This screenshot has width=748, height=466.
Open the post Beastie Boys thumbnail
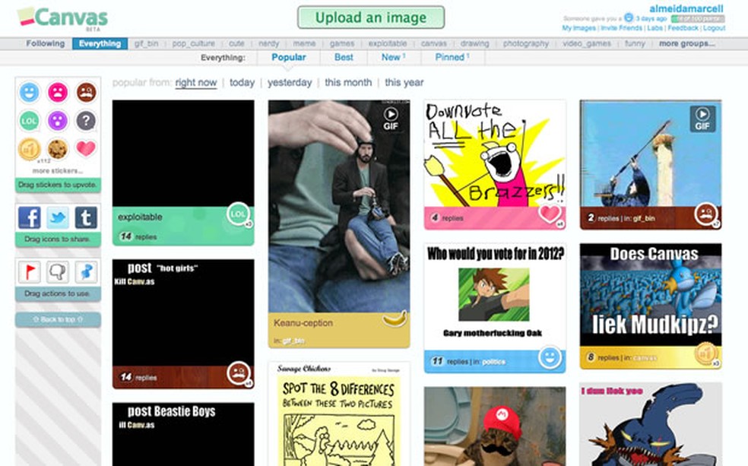(183, 434)
